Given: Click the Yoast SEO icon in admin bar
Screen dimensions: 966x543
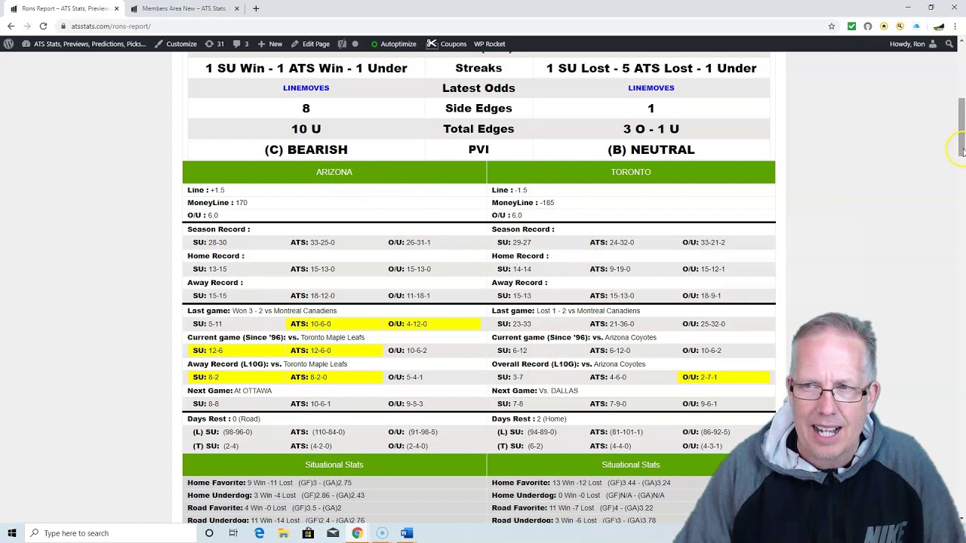Looking at the screenshot, I should point(342,44).
